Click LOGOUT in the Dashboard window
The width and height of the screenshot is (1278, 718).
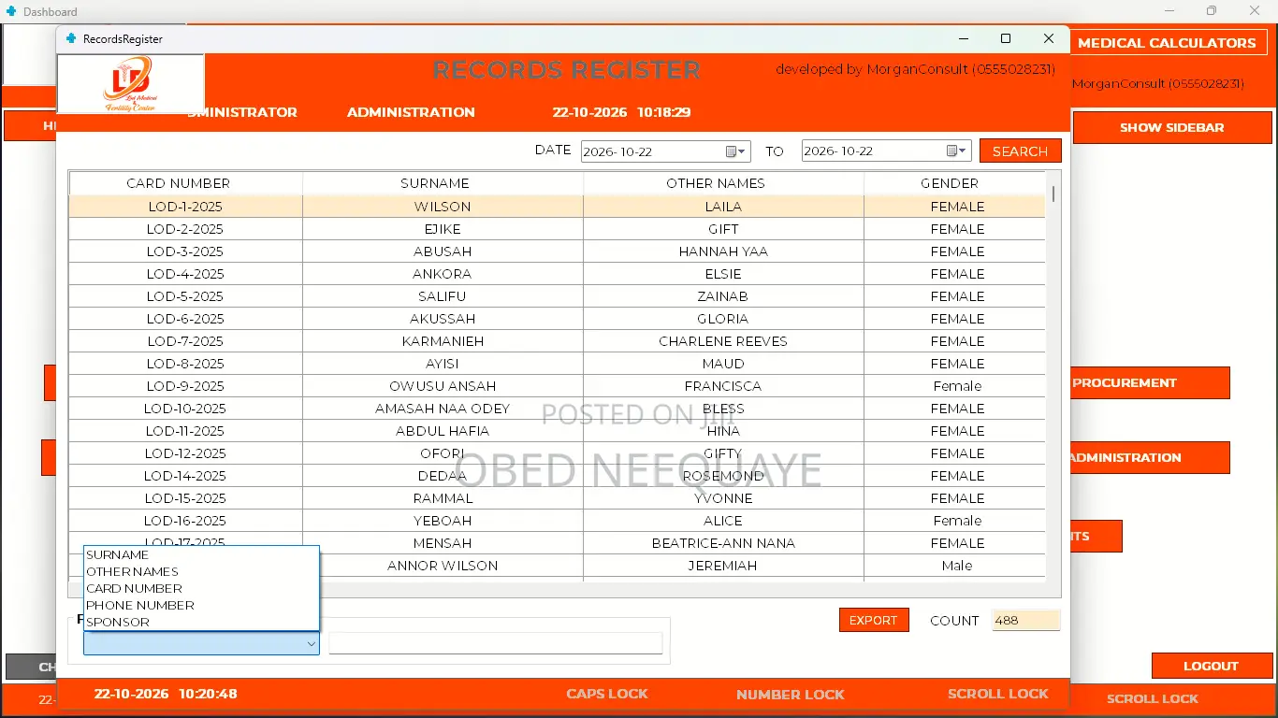tap(1211, 666)
